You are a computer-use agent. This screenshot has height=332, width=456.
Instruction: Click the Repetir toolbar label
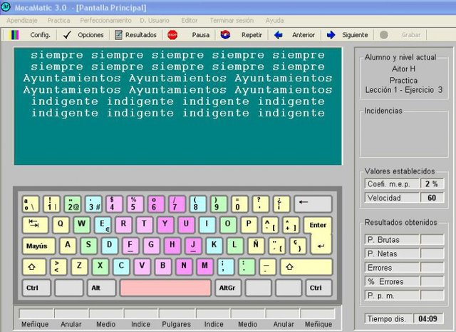click(252, 35)
